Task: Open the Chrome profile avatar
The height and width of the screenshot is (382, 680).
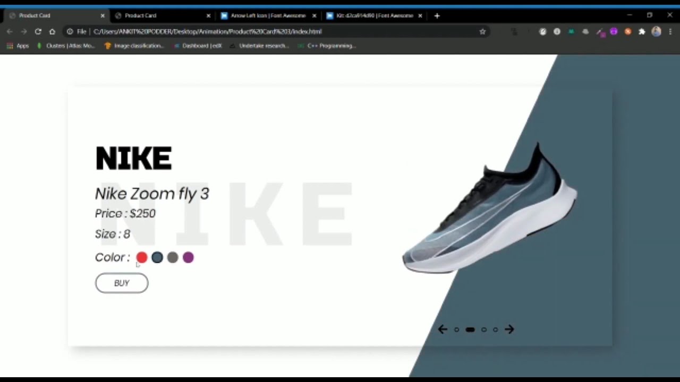Action: coord(656,32)
